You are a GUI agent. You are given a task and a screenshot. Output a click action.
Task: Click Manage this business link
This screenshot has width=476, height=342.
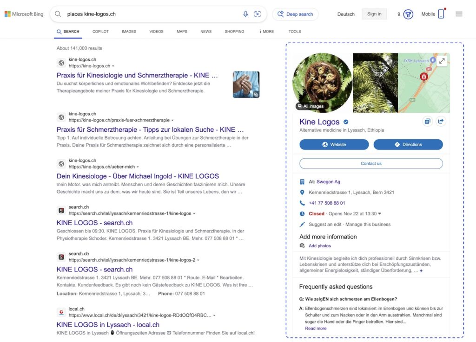(x=368, y=224)
